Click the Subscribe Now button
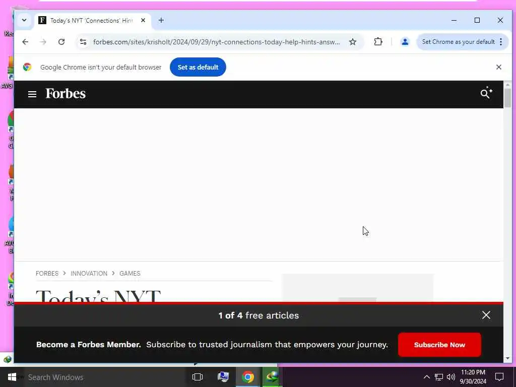This screenshot has width=516, height=387. tap(439, 345)
